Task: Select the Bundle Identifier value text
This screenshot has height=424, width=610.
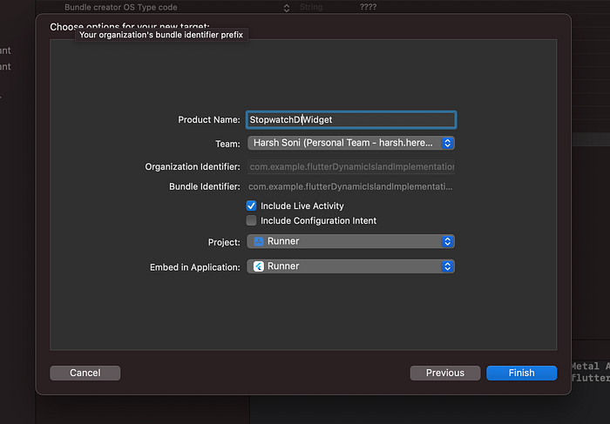Action: (x=350, y=186)
